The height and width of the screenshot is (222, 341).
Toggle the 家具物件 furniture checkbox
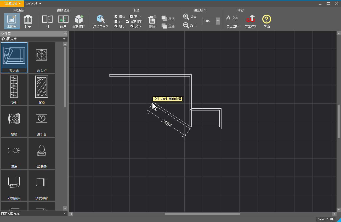(x=128, y=21)
